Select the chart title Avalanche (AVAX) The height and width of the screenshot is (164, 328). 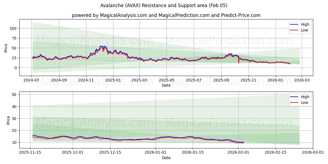164,5
